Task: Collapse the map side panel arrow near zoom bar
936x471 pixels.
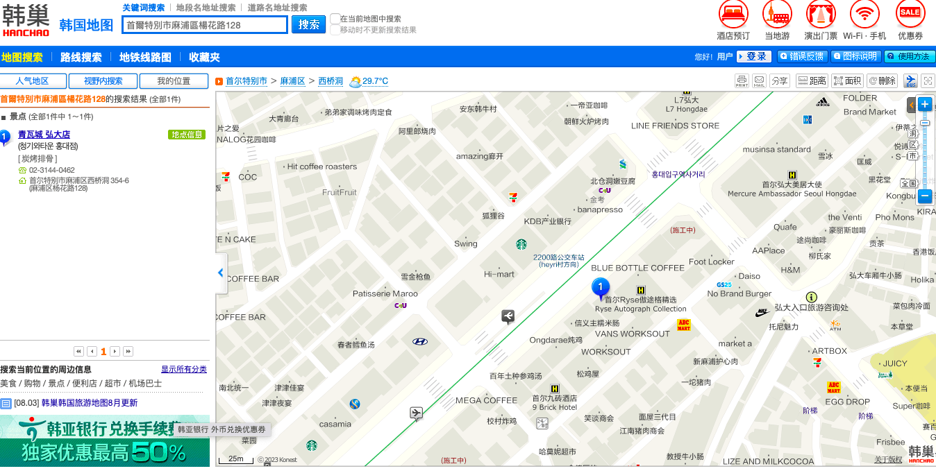Action: coord(910,105)
